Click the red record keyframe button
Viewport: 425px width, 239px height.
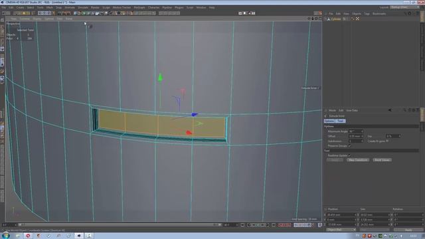(280, 225)
